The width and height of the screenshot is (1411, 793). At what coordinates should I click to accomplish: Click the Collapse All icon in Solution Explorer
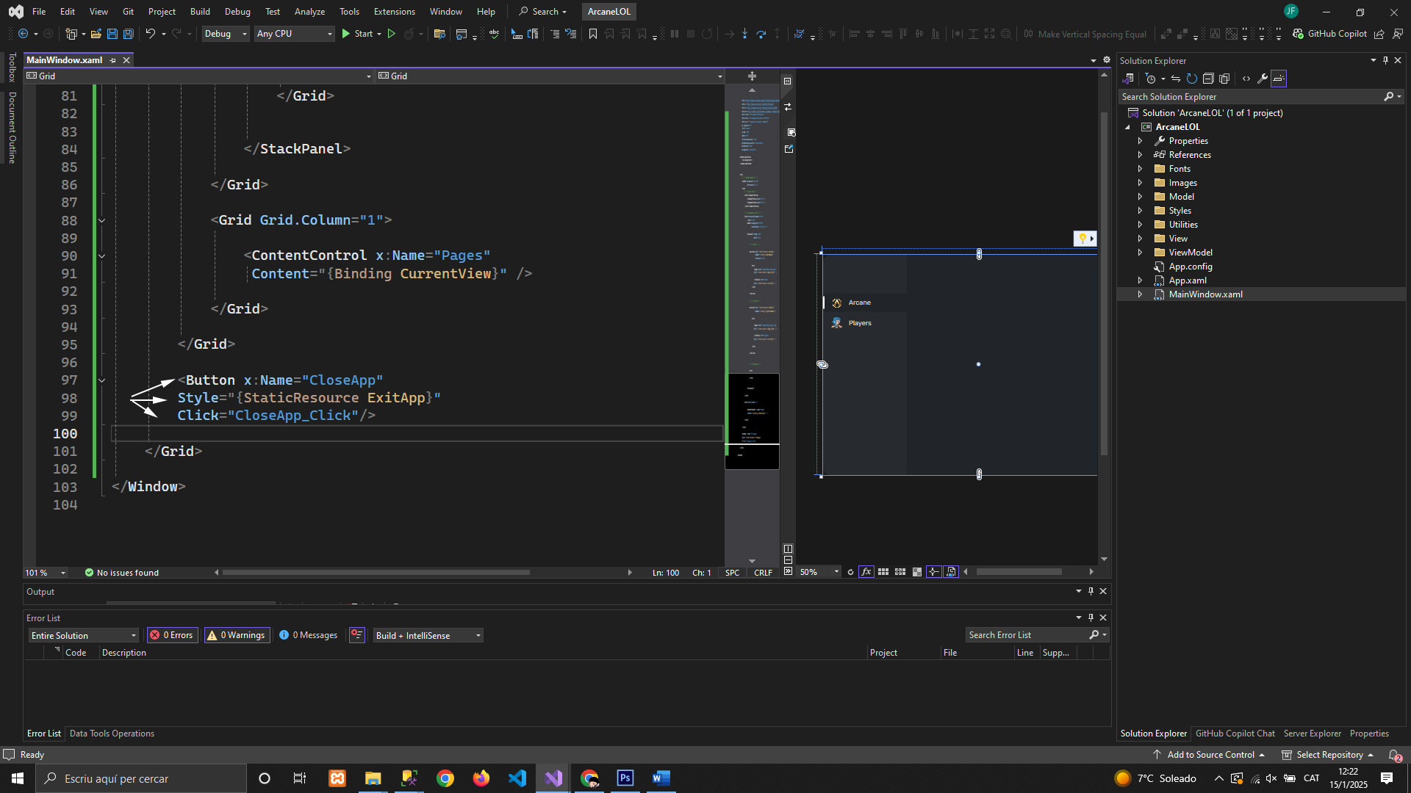[1208, 79]
